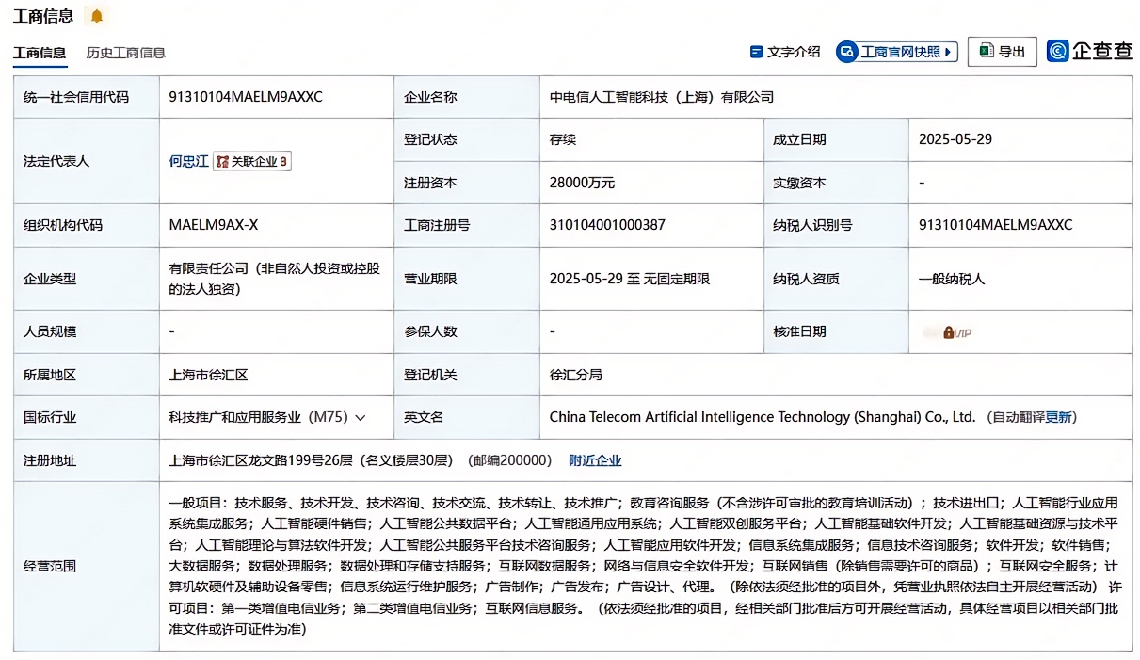Switch to 历史工商信息 tab
Image resolution: width=1140 pixels, height=660 pixels.
pos(126,53)
